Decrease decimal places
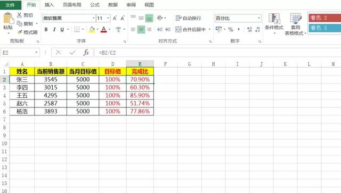 258,29
